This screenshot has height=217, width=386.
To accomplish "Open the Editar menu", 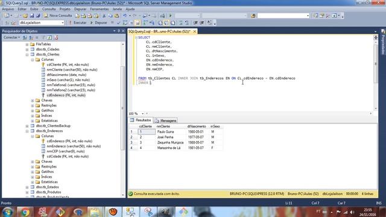I will [22, 9].
